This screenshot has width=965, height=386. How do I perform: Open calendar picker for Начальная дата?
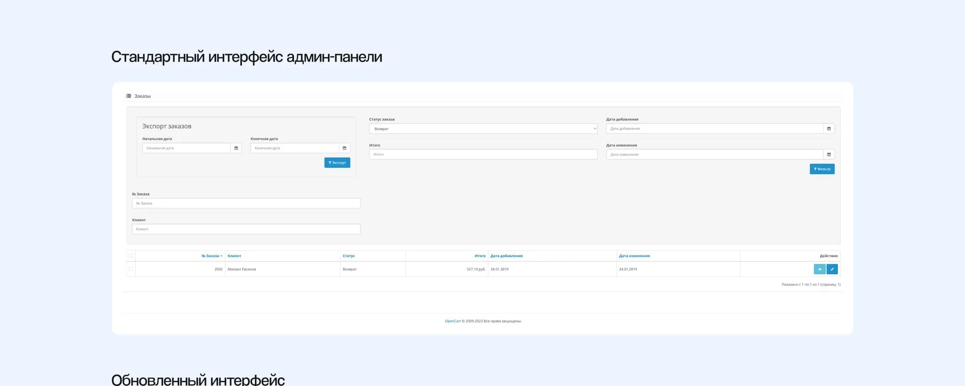236,148
